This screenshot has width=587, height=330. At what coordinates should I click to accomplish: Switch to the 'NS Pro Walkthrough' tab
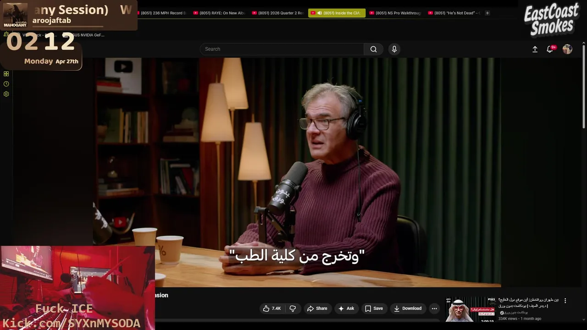[x=395, y=13]
